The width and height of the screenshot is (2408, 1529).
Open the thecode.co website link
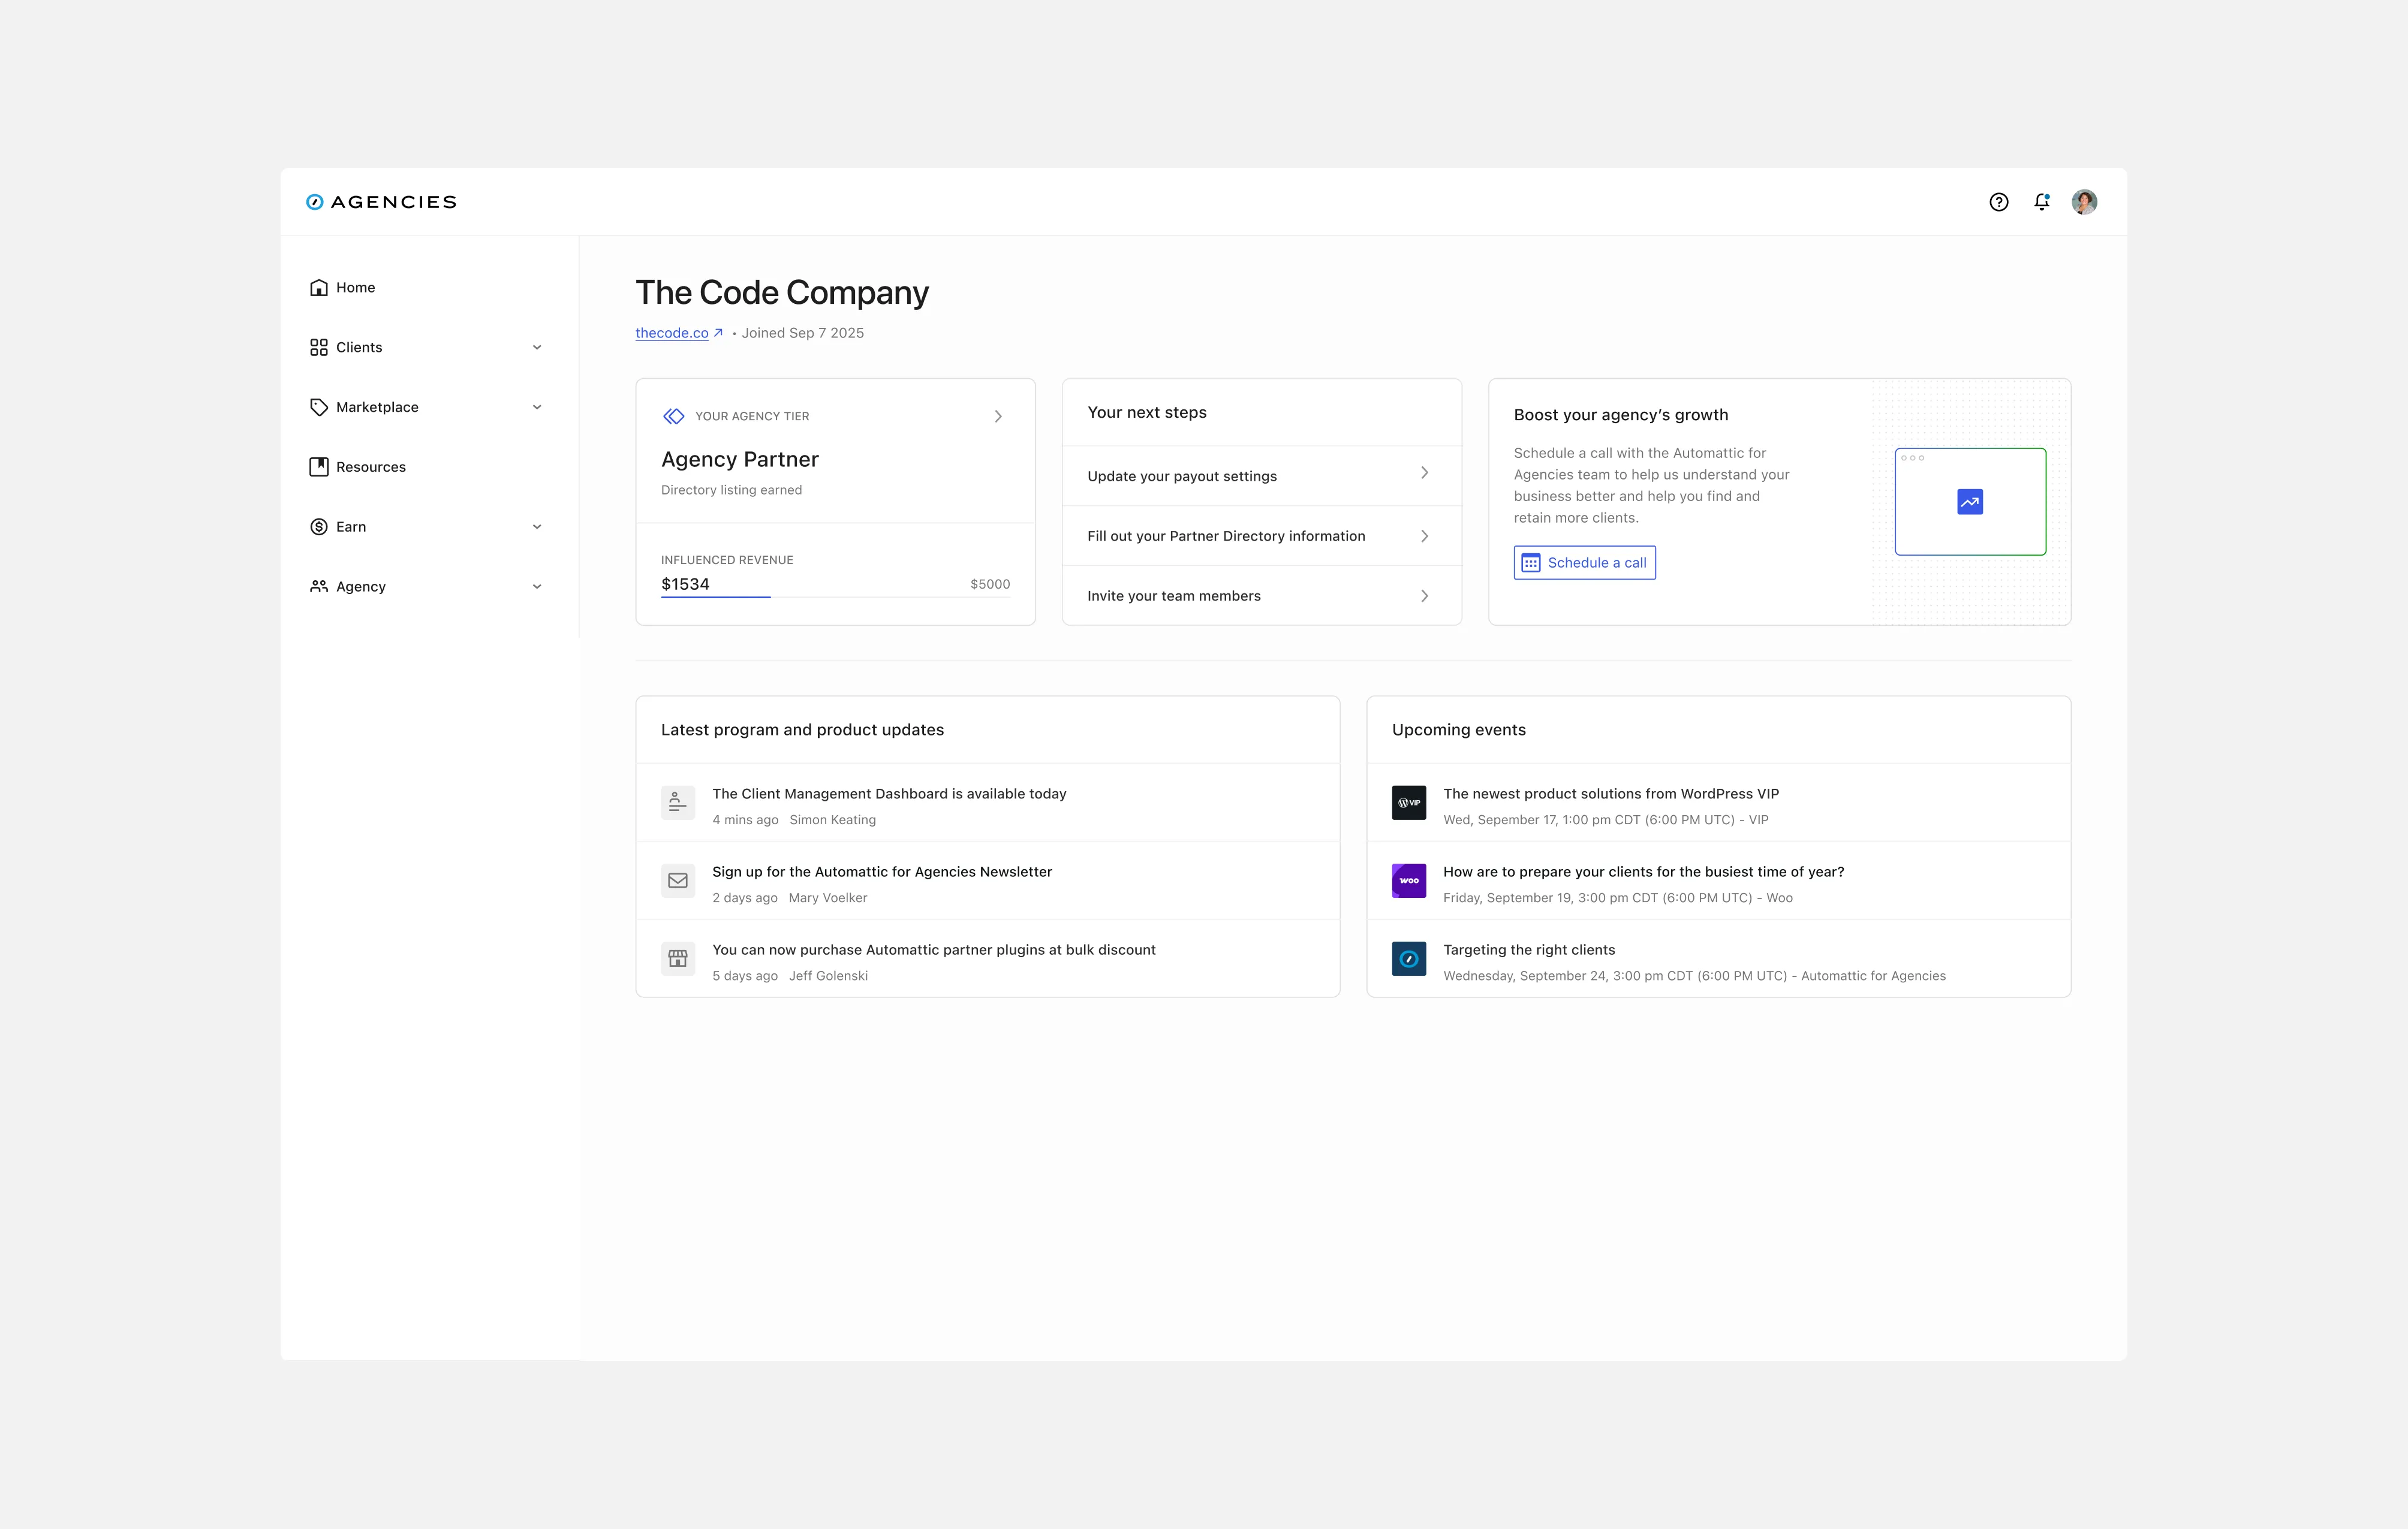[x=672, y=333]
